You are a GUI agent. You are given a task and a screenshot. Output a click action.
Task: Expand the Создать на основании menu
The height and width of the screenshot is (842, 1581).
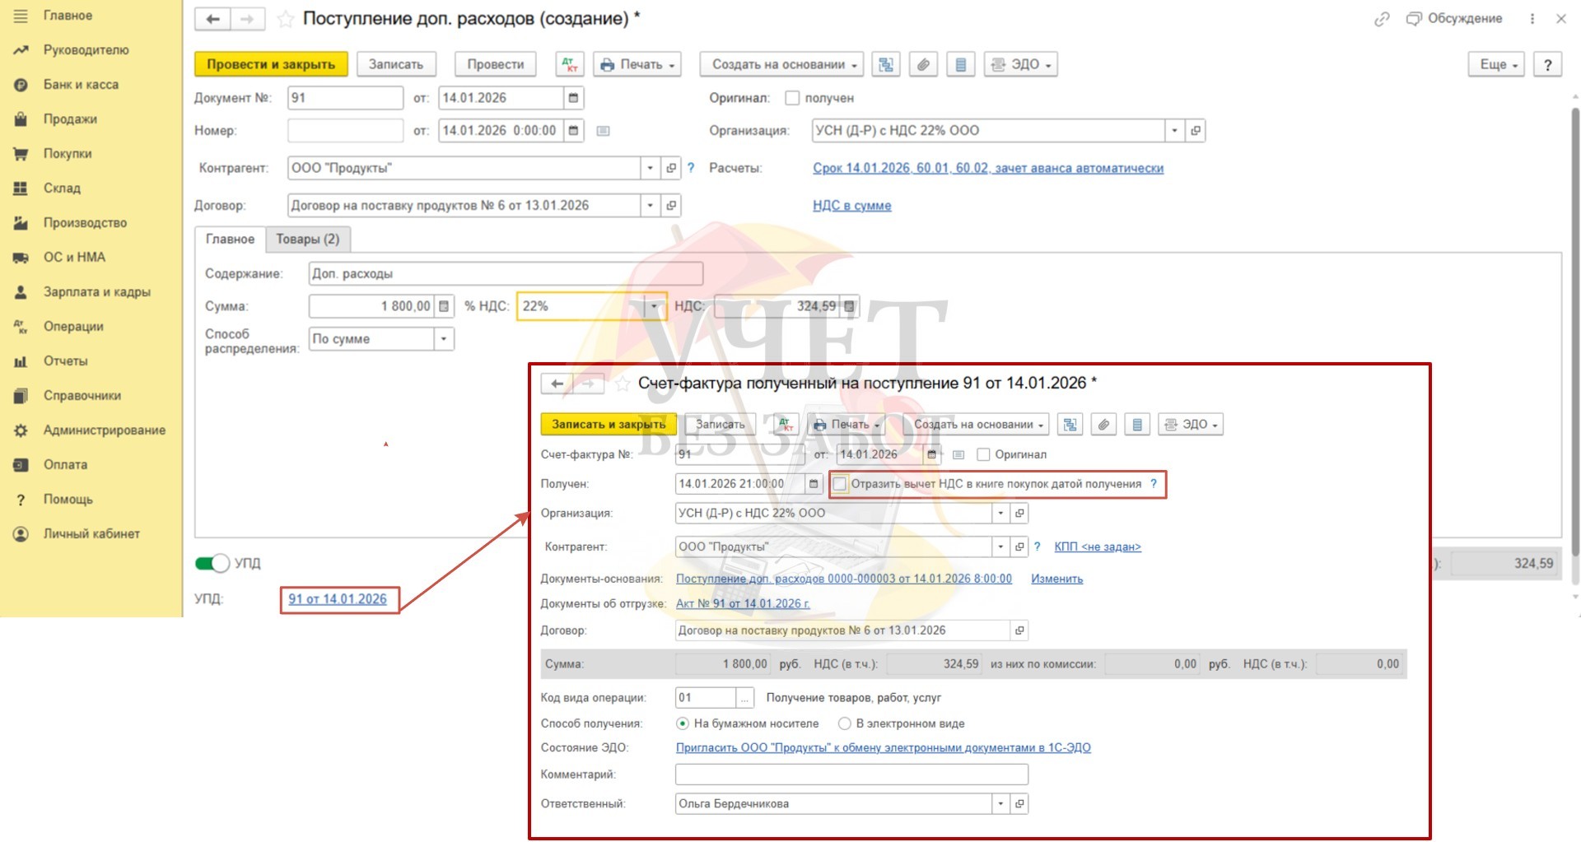(781, 64)
